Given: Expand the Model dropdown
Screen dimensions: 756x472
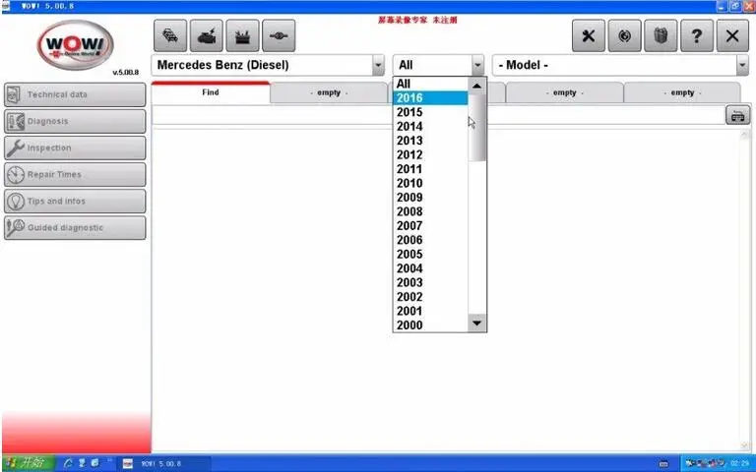Looking at the screenshot, I should pos(742,65).
